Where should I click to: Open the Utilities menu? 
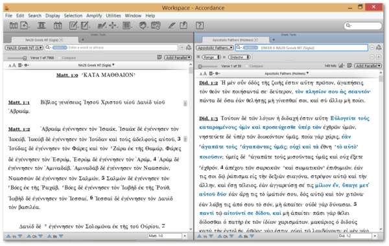pos(113,16)
